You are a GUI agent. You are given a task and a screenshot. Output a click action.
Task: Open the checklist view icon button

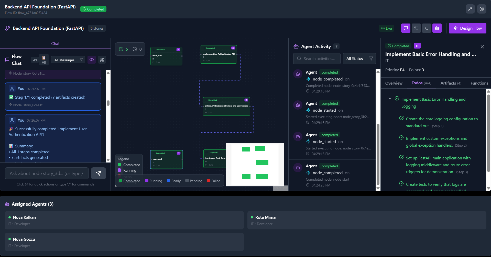click(416, 28)
